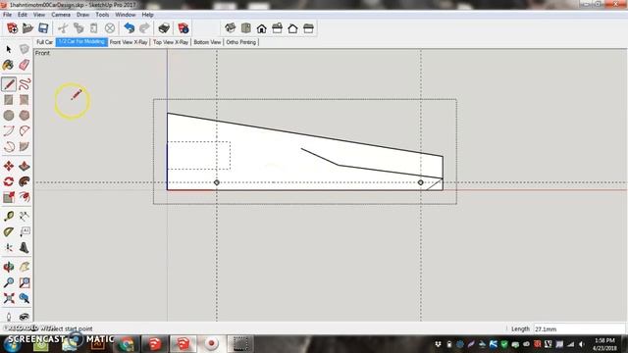Select the Dimension tool
The height and width of the screenshot is (353, 628).
24,216
